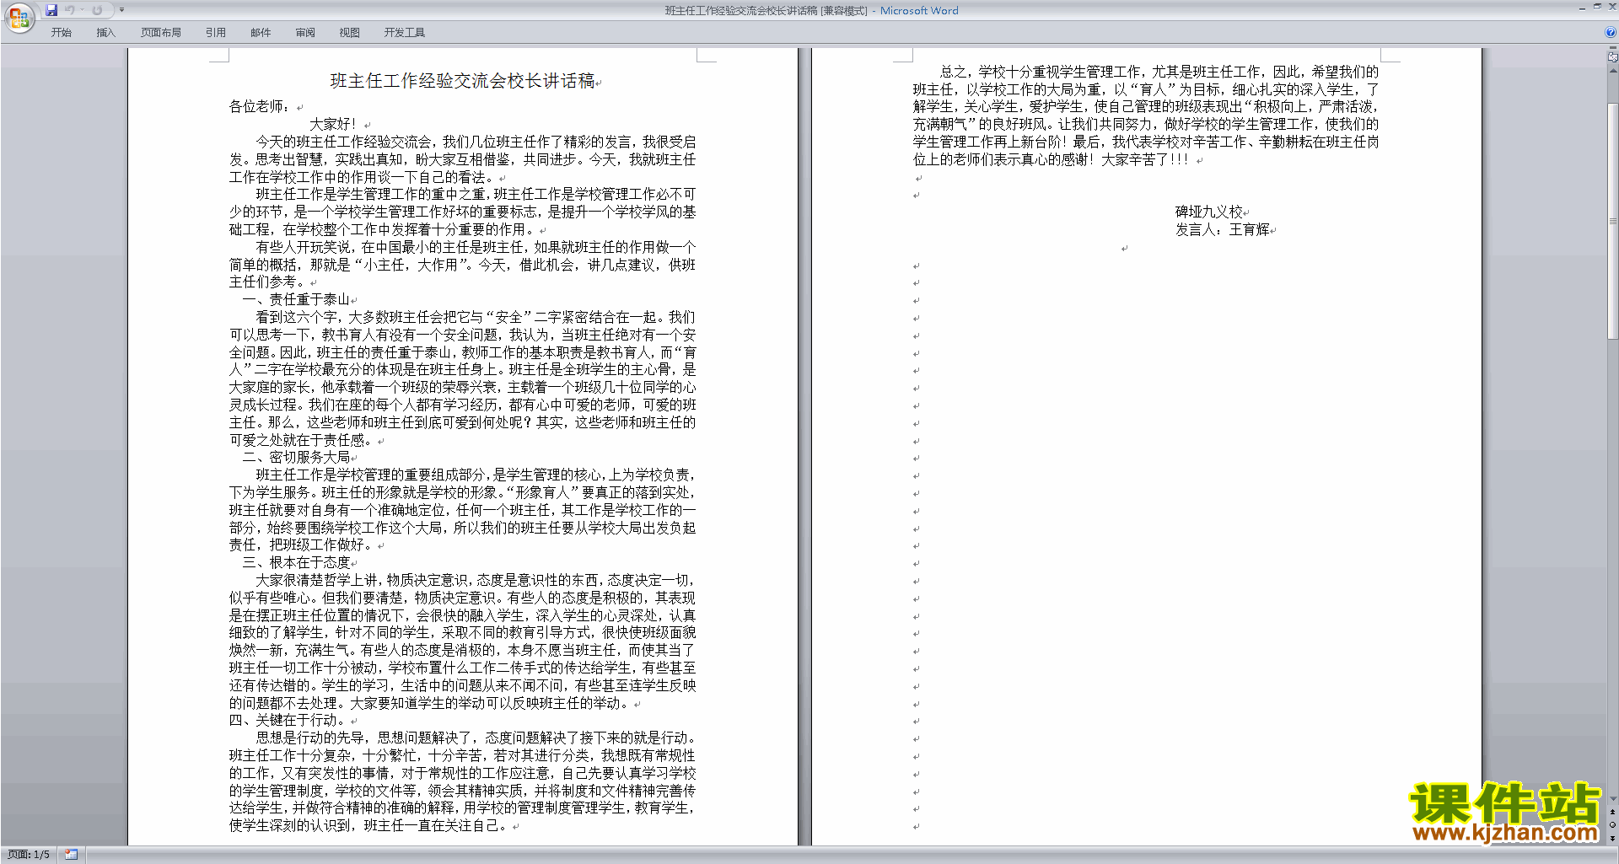Open Microsoft Word Help question icon
1619x864 pixels.
[1611, 32]
